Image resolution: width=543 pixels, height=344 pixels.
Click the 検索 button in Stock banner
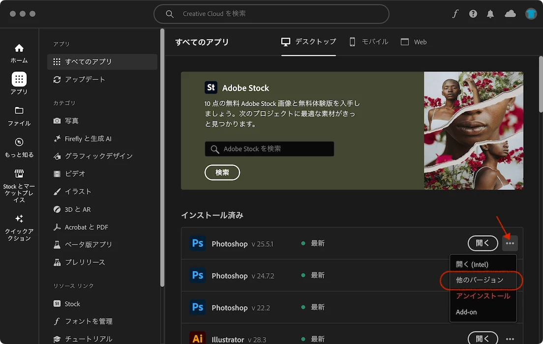pyautogui.click(x=222, y=172)
